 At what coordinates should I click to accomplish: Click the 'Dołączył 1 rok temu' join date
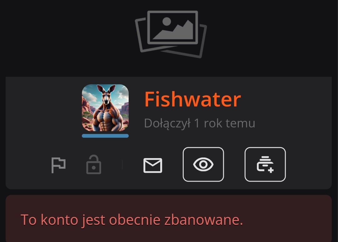(x=200, y=123)
